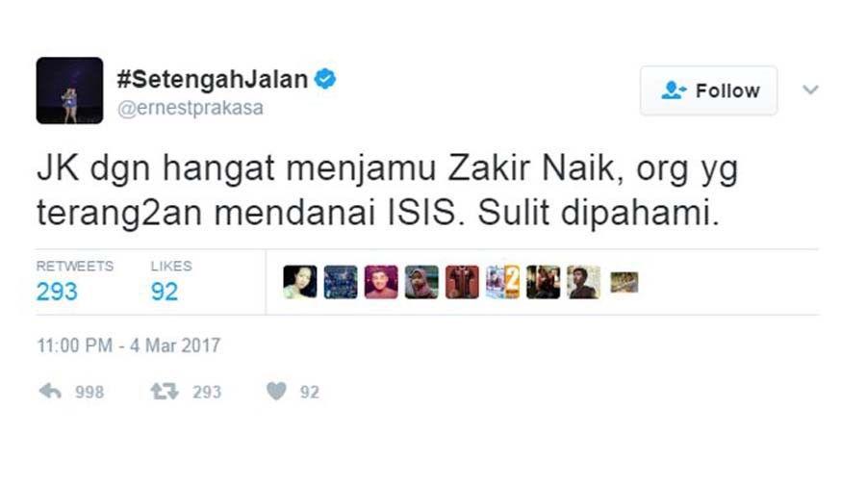Click second liker avatar with blue pattern
This screenshot has height=486, width=866.
click(341, 282)
